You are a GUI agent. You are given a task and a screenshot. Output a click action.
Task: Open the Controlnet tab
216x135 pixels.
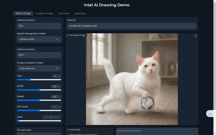64,13
